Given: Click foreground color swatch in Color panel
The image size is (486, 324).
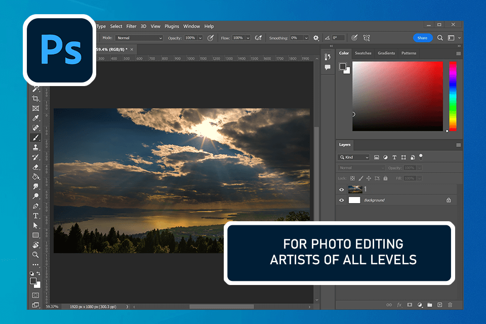Looking at the screenshot, I should click(x=343, y=66).
